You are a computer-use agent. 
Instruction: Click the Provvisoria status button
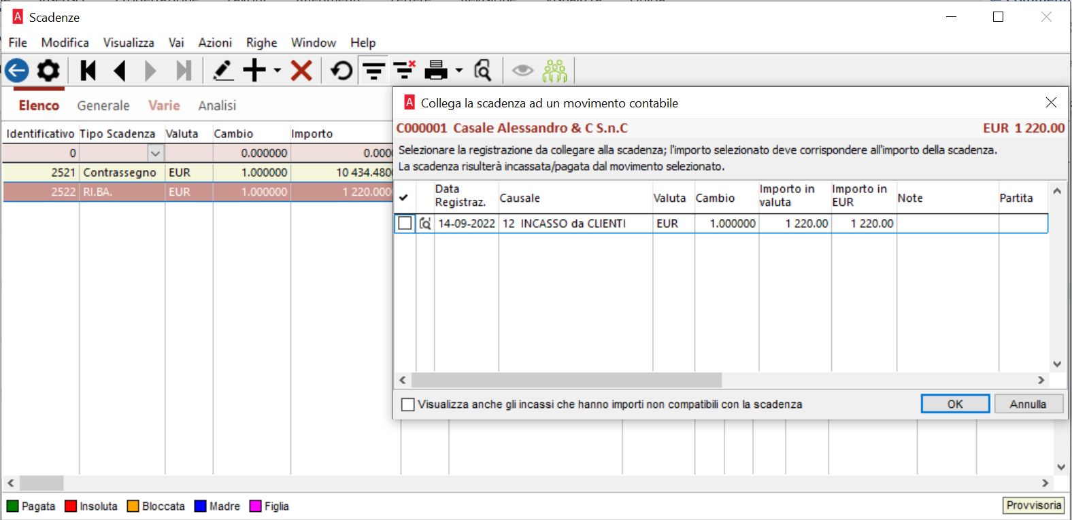tap(1034, 506)
